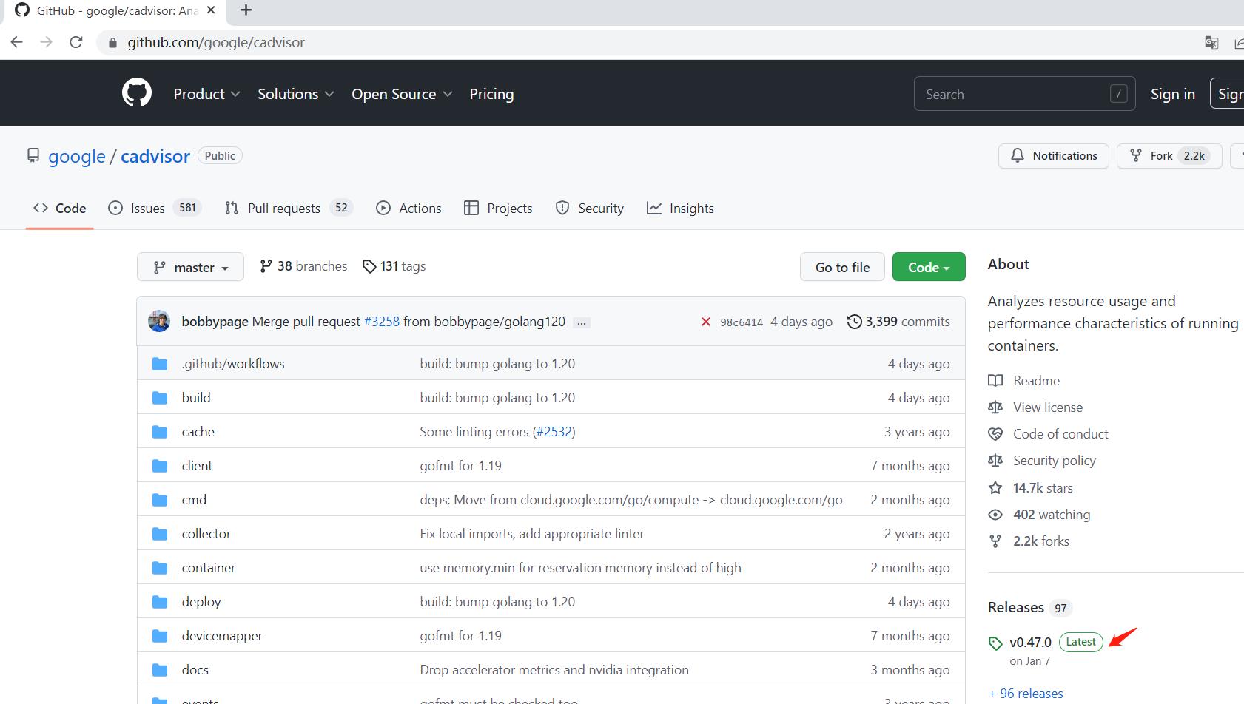
Task: Click the Notifications button
Action: [x=1053, y=156]
